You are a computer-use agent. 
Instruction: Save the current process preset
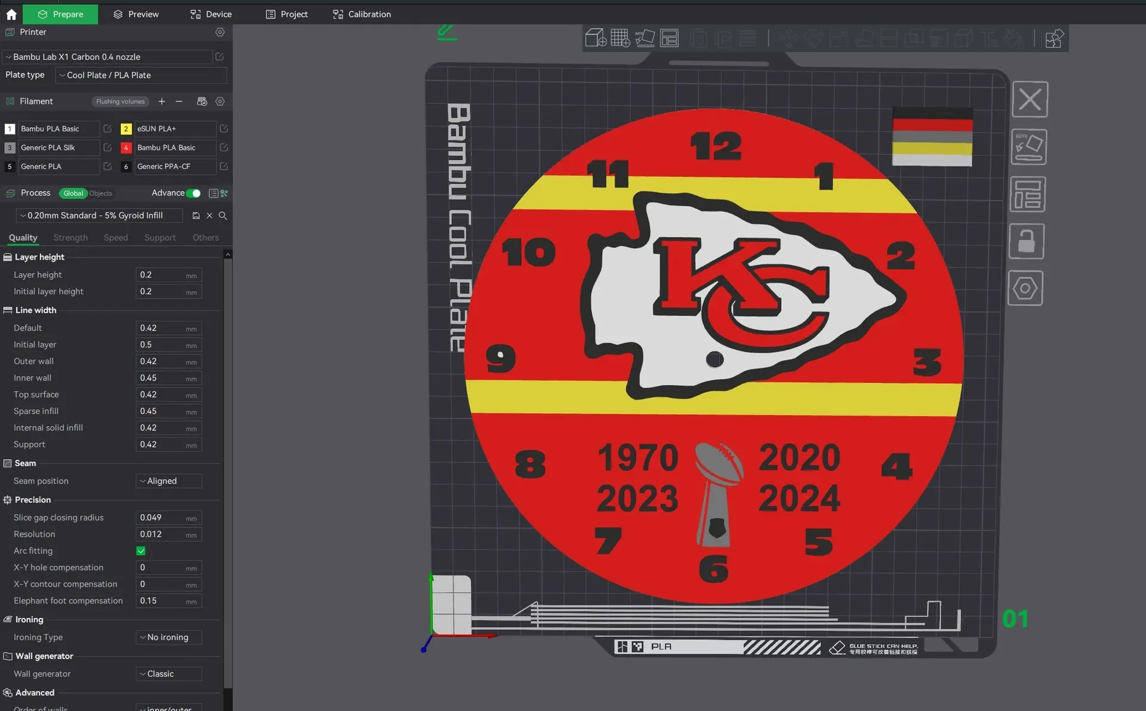click(196, 216)
